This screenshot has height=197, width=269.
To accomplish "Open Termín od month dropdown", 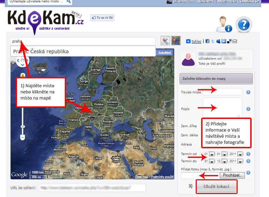I will tap(224, 154).
